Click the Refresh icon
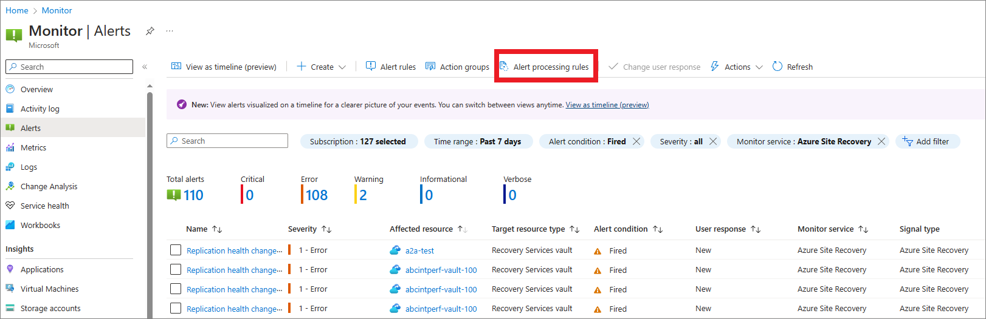986x319 pixels. [x=777, y=66]
